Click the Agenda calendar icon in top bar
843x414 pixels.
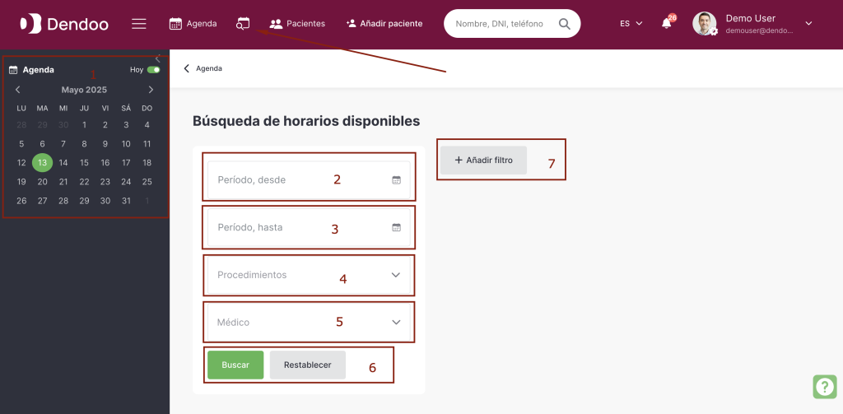click(175, 24)
